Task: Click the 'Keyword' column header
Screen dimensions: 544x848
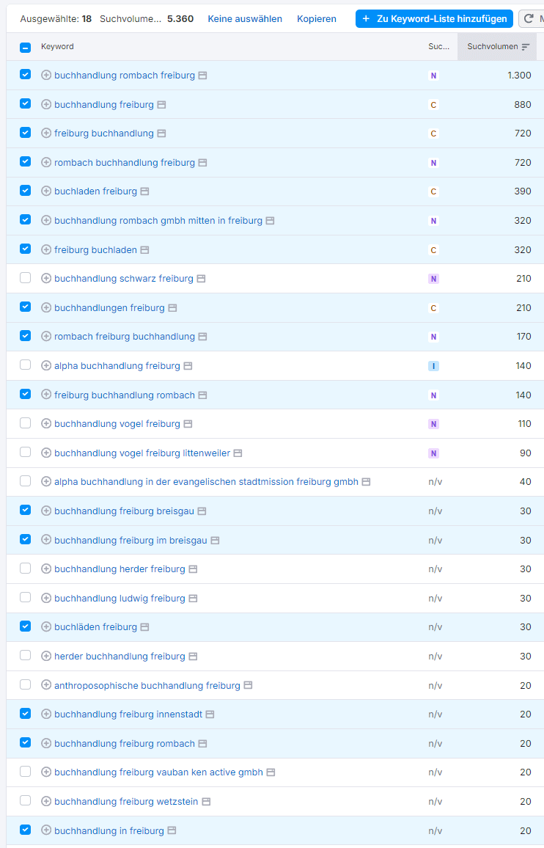Action: pyautogui.click(x=57, y=47)
